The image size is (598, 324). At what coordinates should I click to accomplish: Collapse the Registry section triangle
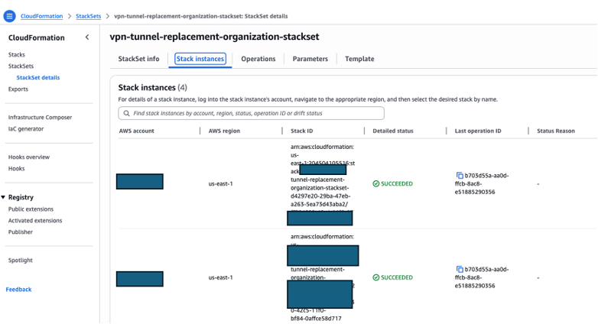(x=3, y=197)
